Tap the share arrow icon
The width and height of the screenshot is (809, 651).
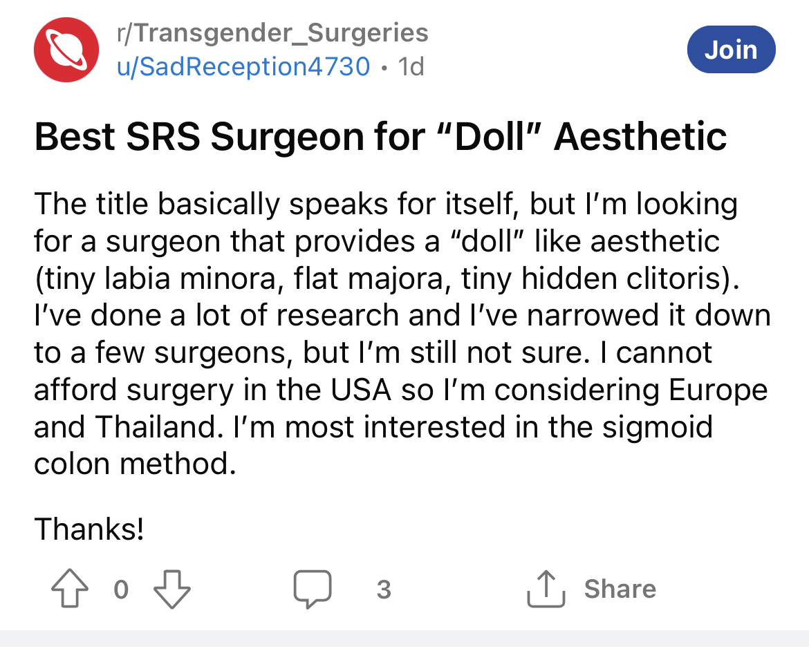(x=546, y=588)
